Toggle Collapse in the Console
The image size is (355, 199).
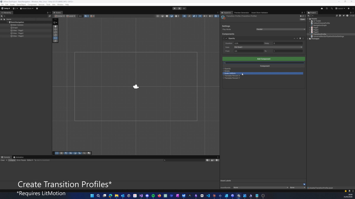[12, 160]
